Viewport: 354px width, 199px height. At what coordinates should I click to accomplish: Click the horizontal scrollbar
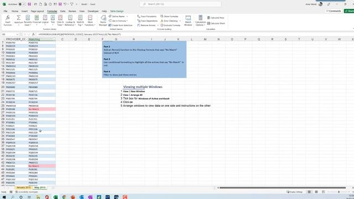283,188
